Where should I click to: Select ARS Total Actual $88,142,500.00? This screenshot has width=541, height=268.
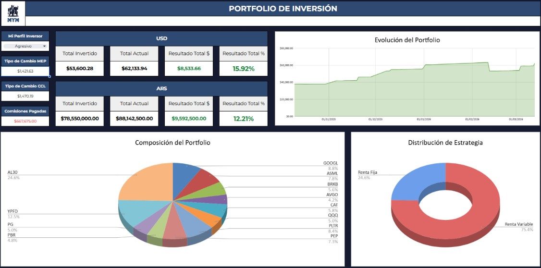(x=134, y=118)
